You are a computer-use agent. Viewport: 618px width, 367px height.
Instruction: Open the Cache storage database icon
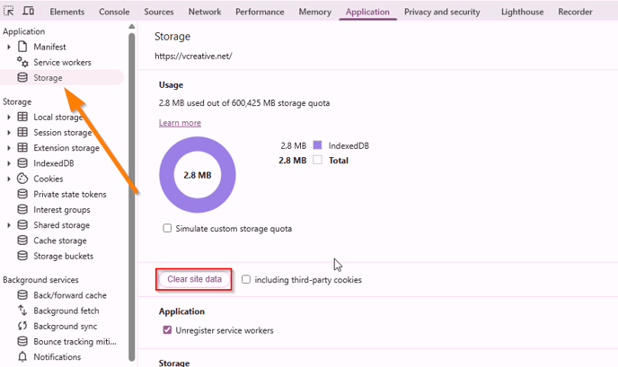(22, 240)
